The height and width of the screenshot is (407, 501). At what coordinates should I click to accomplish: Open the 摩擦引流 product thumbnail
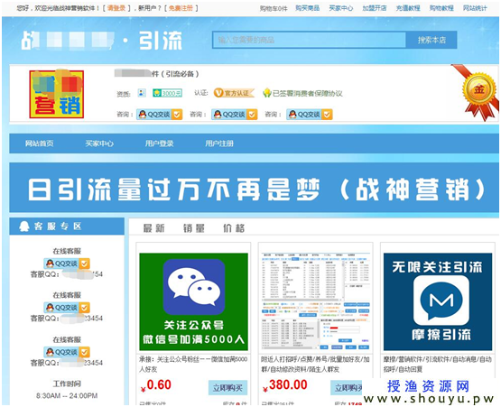pos(438,301)
